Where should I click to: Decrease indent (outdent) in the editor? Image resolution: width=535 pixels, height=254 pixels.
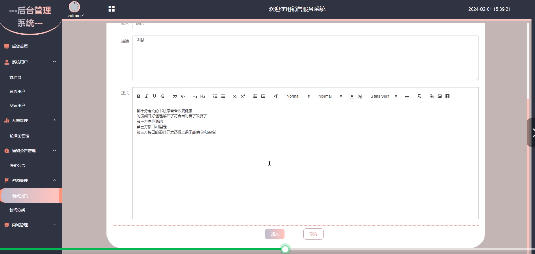pyautogui.click(x=255, y=96)
